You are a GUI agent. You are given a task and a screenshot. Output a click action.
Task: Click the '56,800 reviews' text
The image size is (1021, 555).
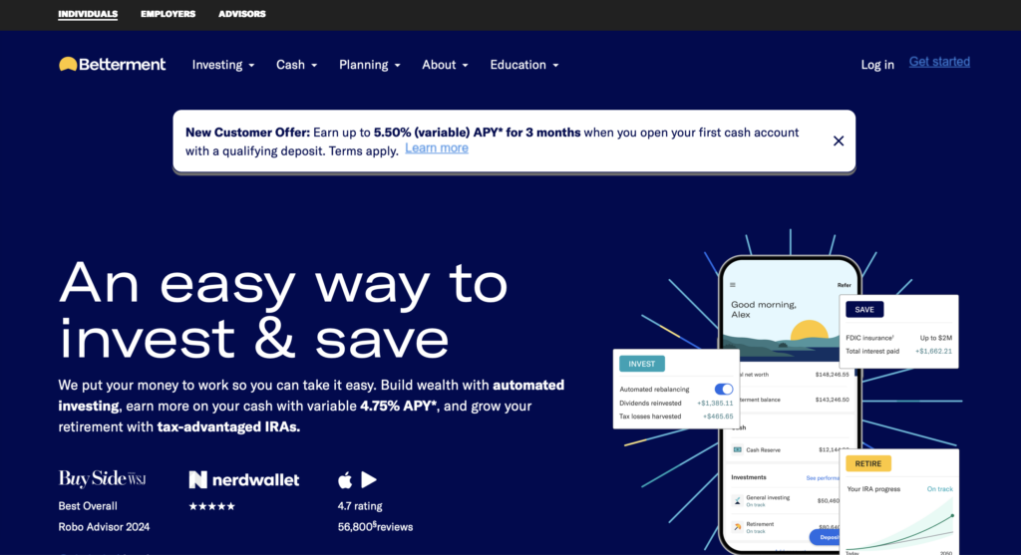375,526
